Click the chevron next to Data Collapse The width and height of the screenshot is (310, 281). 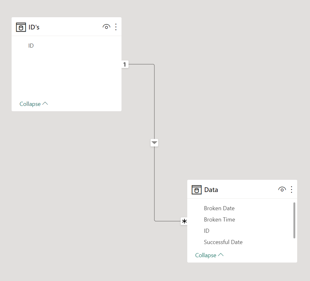point(221,255)
